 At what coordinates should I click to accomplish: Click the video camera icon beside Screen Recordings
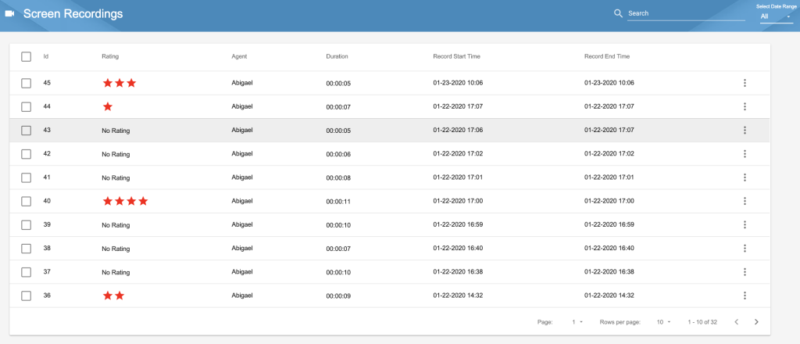[x=9, y=14]
